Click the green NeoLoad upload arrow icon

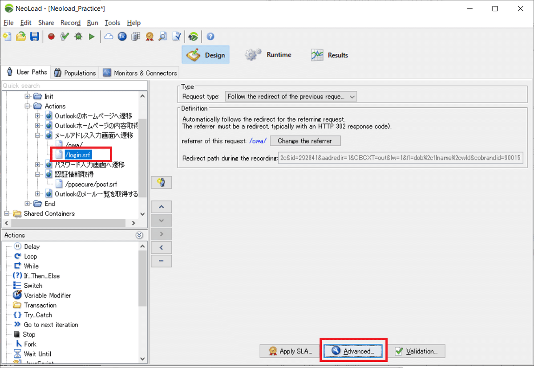pyautogui.click(x=193, y=37)
